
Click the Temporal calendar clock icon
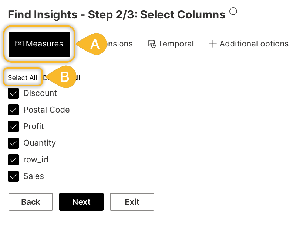[x=152, y=44]
